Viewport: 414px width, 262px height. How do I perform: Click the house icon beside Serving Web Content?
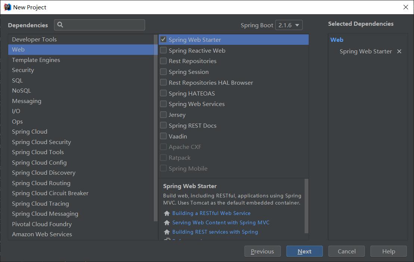coord(166,223)
